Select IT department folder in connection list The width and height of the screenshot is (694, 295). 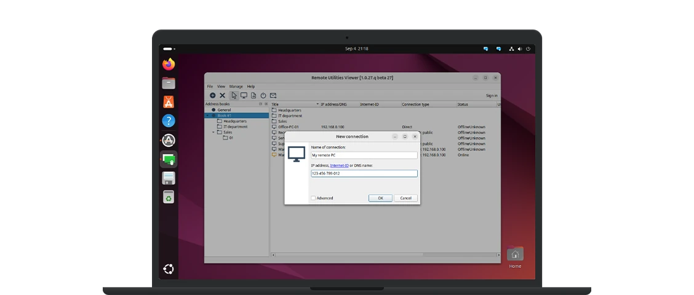click(x=290, y=116)
